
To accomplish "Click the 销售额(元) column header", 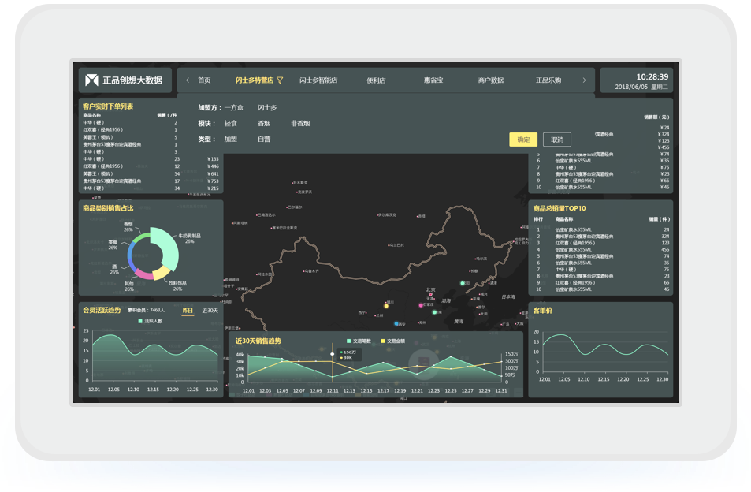I will point(656,117).
